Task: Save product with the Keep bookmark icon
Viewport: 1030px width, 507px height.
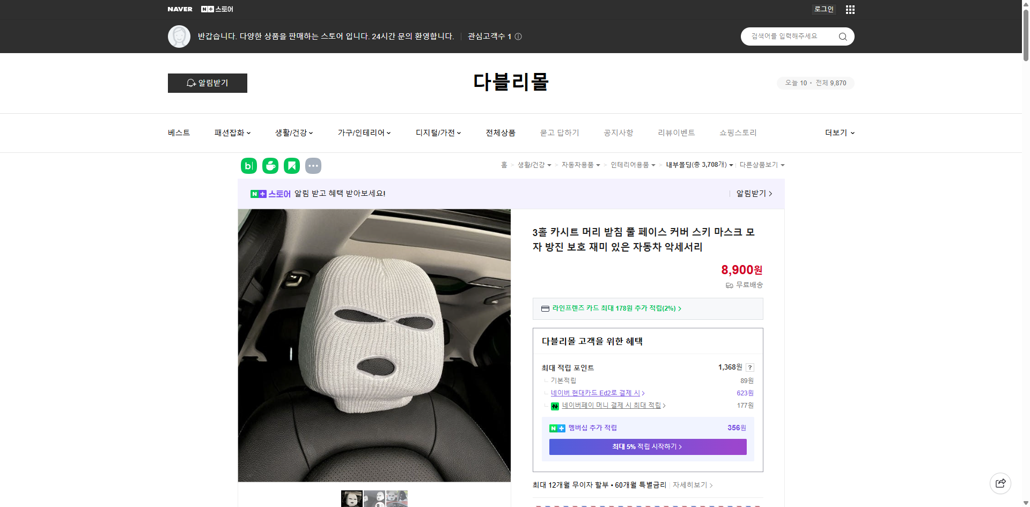Action: click(x=291, y=166)
